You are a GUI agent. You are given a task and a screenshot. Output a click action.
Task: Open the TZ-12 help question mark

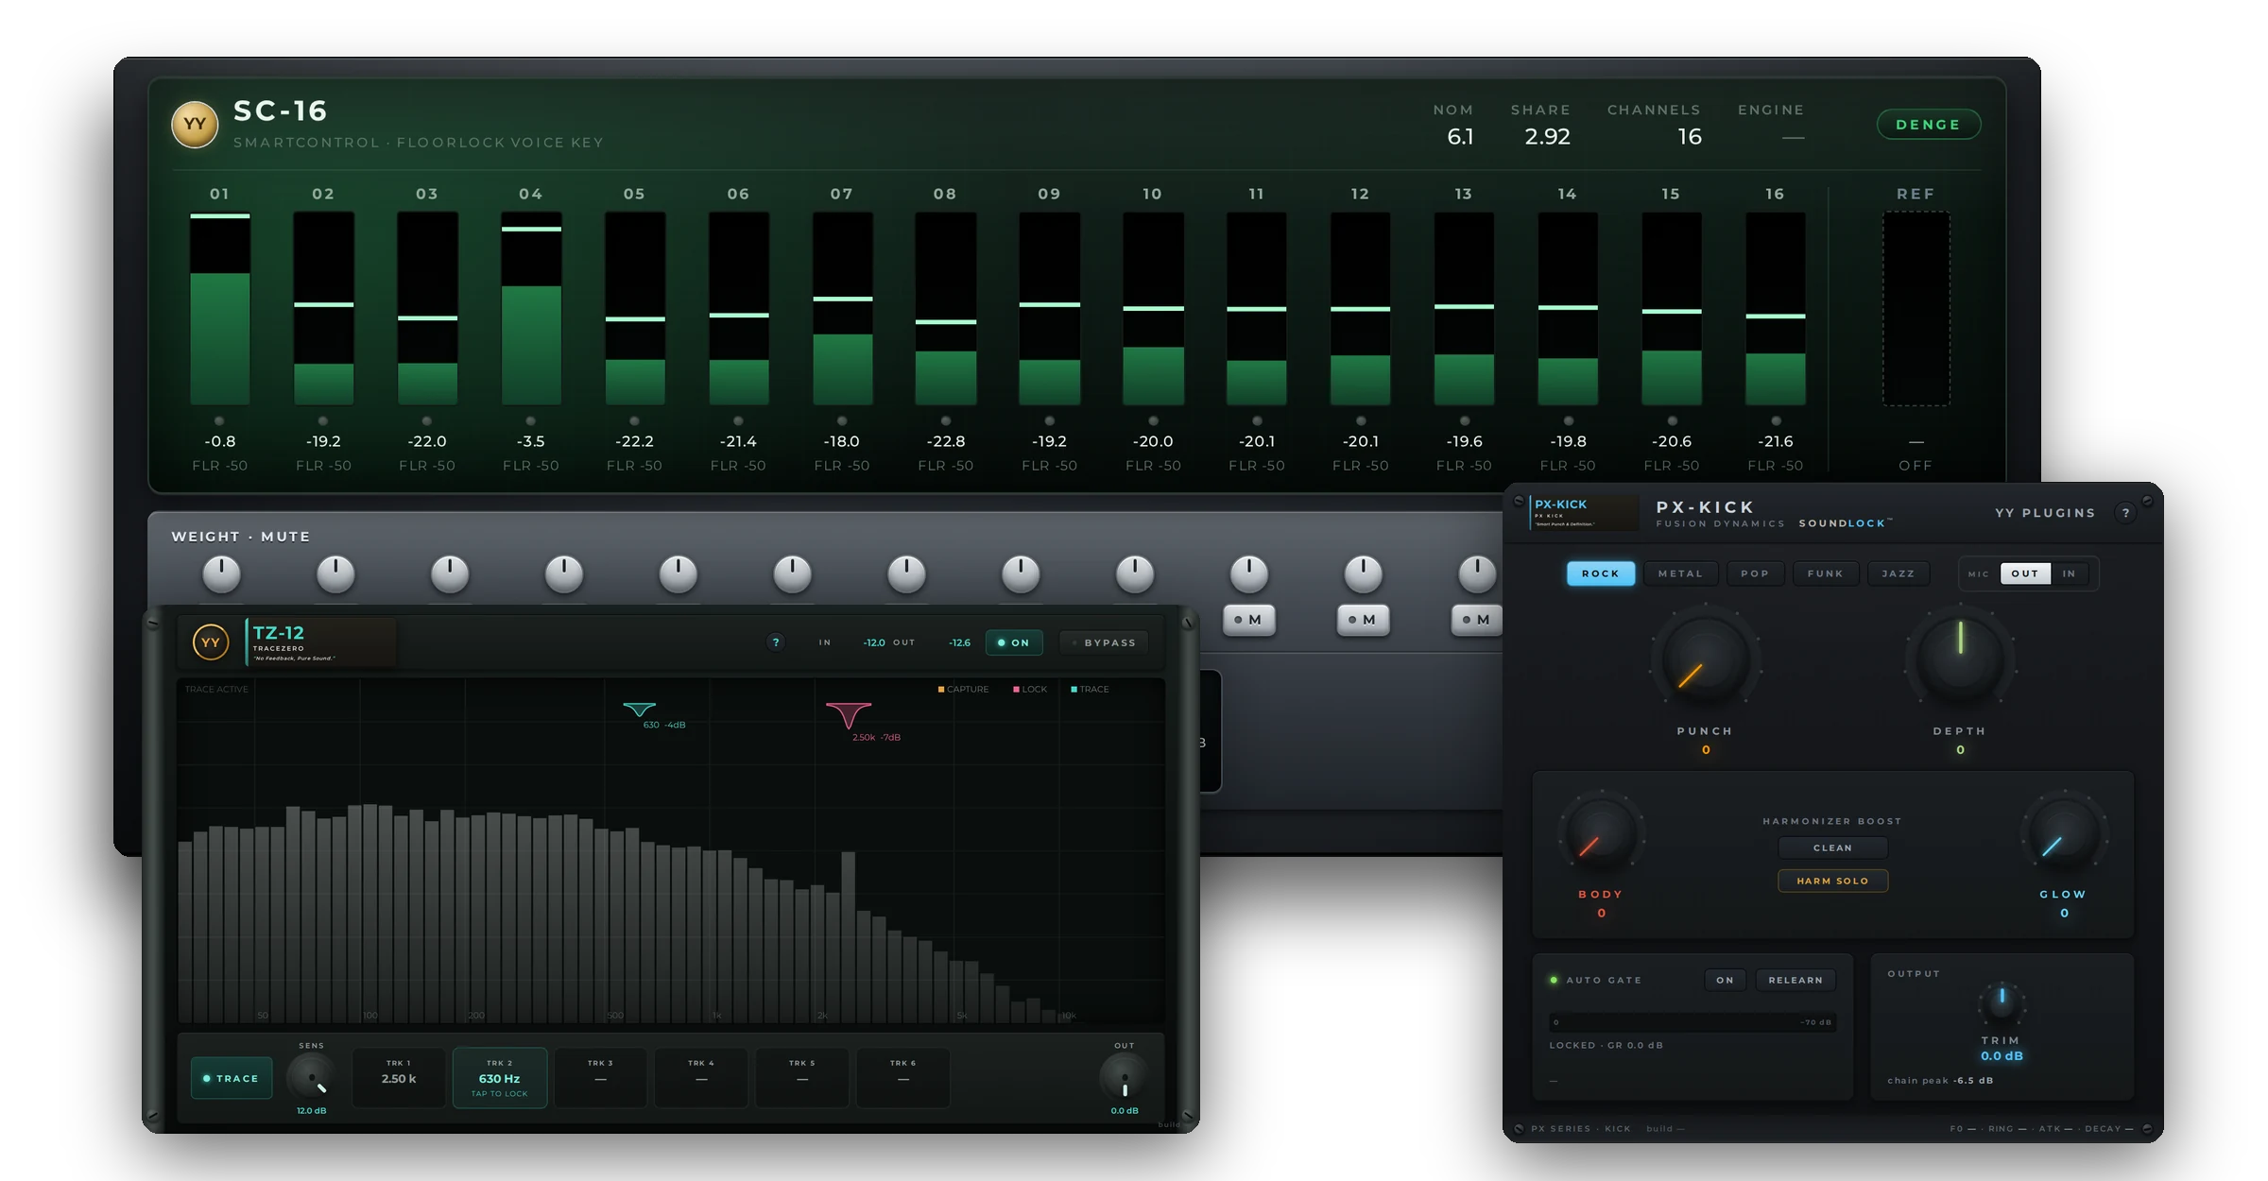click(776, 642)
